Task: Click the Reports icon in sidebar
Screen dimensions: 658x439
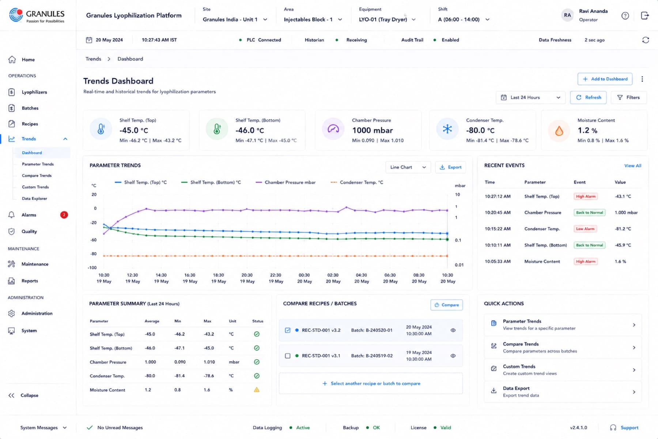Action: point(12,281)
